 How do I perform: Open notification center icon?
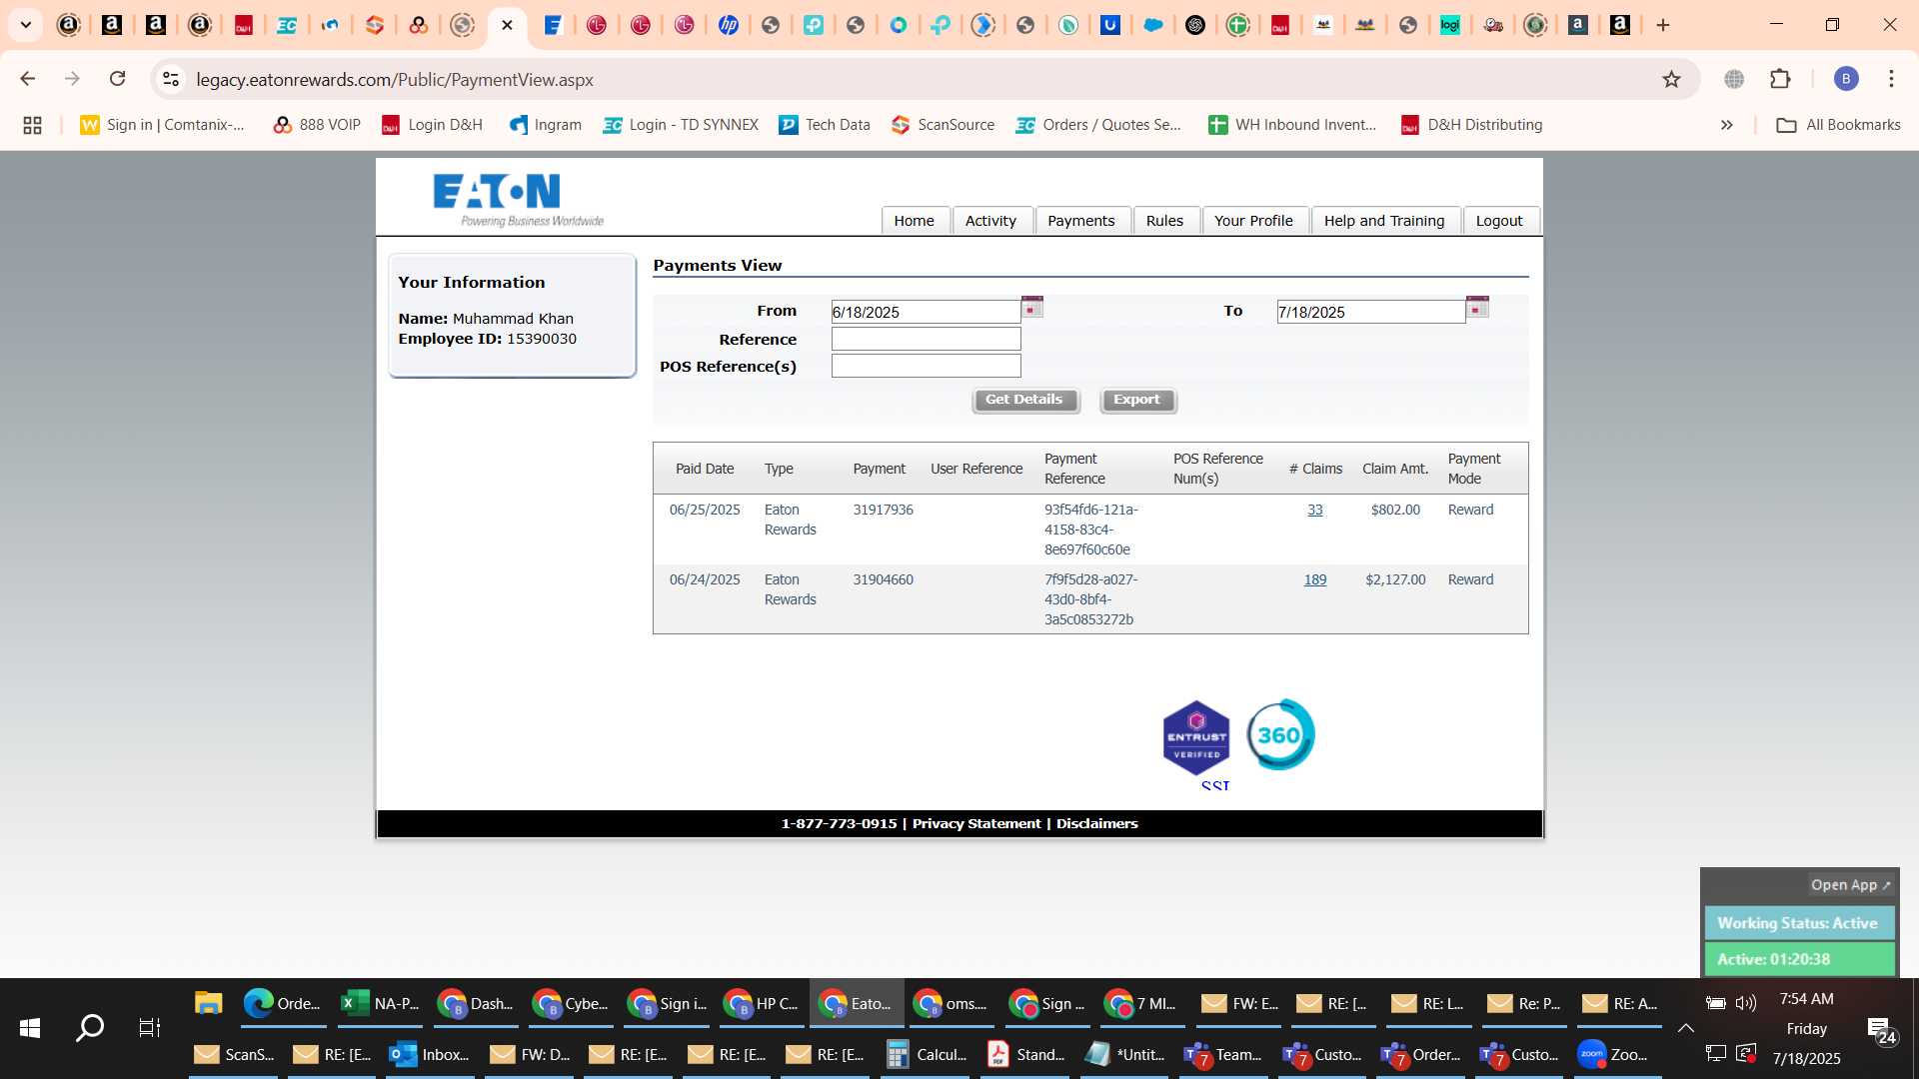tap(1879, 1029)
